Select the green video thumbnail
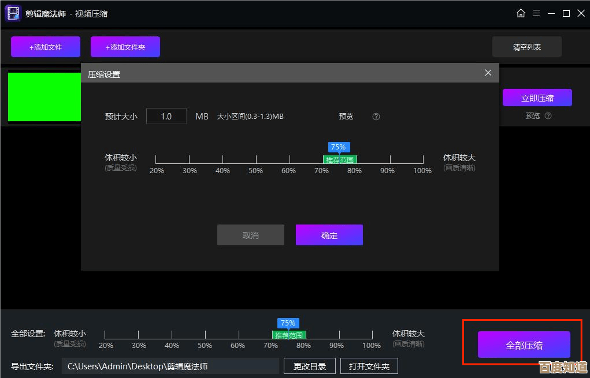 coord(44,97)
